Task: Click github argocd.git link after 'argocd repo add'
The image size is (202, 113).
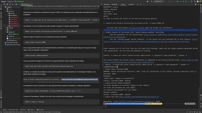Action: [x=139, y=97]
